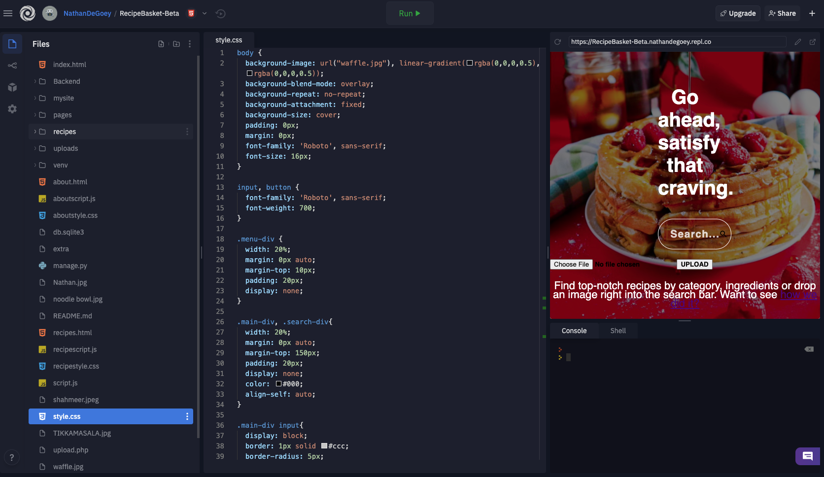This screenshot has height=477, width=824.
Task: Open preview in new tab icon
Action: (813, 42)
